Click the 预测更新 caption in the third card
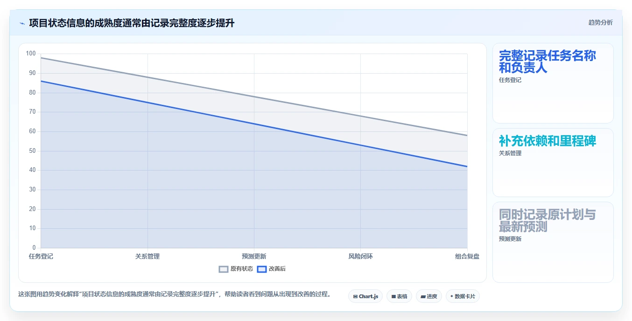This screenshot has height=321, width=632. coord(510,239)
